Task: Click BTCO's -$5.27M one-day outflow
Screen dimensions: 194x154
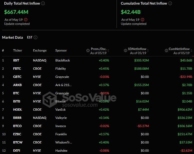Action: 143,126
